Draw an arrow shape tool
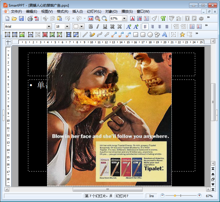Image resolution: width=220 pixels, height=202 pixels. 107,35
